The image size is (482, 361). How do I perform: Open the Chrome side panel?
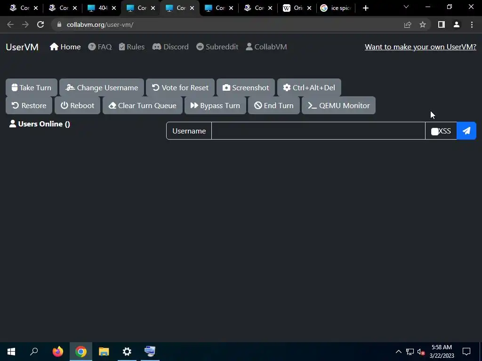[x=442, y=24]
